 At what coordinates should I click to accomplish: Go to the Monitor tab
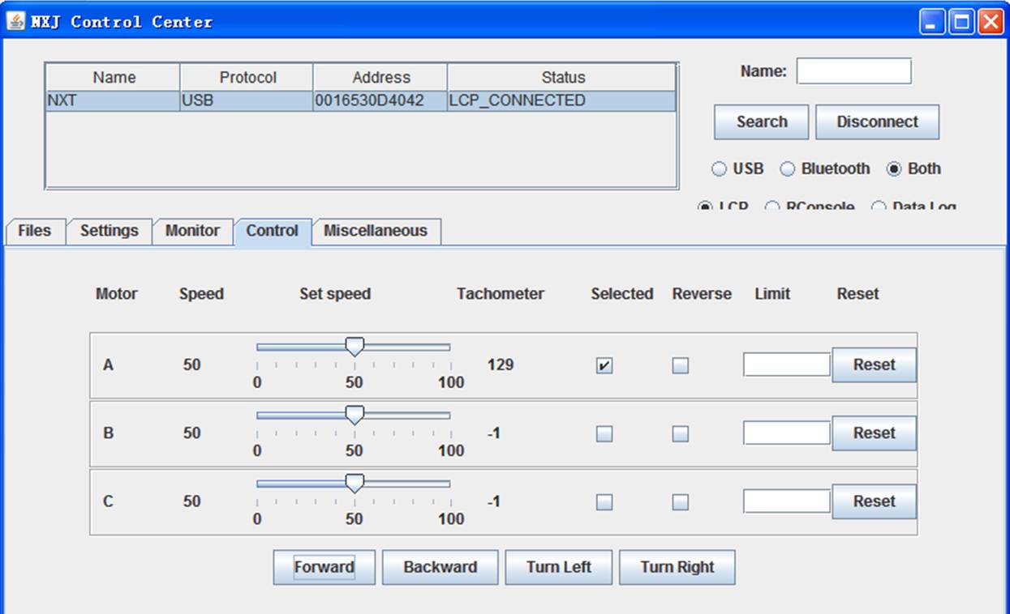(192, 231)
